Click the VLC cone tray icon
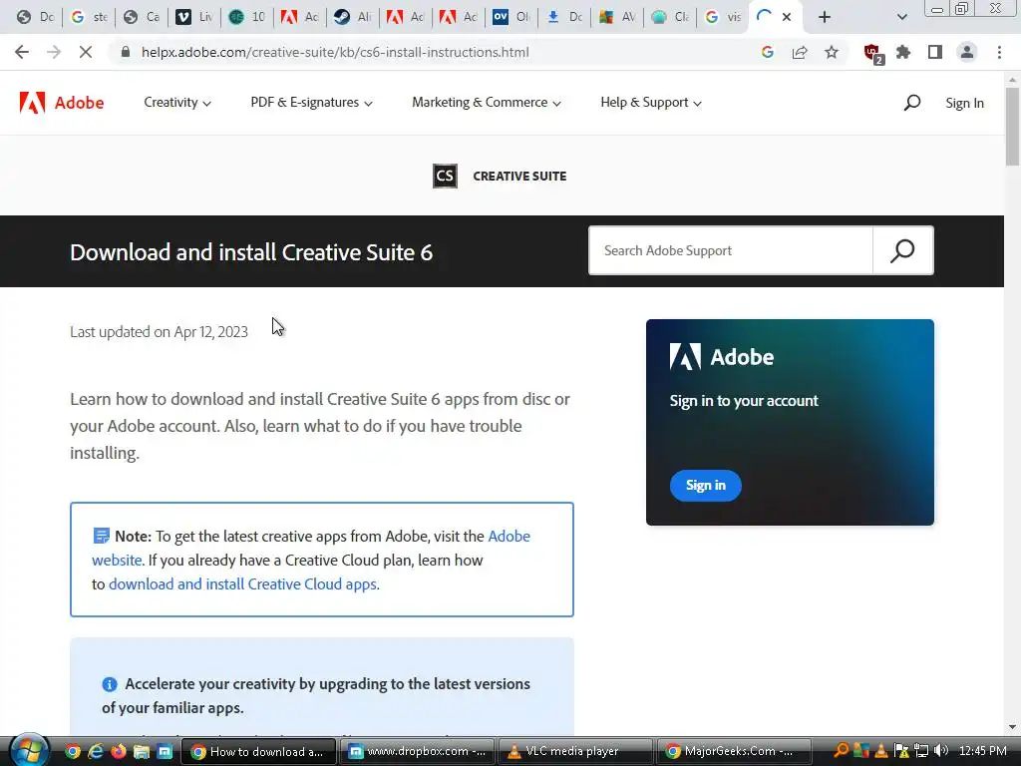1021x766 pixels. (x=881, y=751)
